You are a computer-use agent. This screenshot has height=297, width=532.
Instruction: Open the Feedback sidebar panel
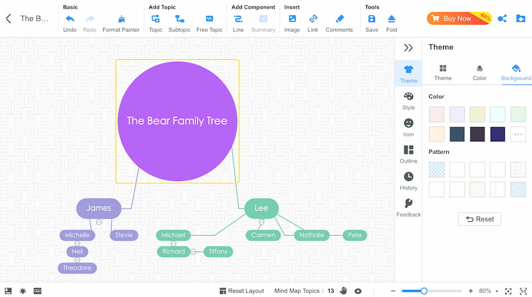pyautogui.click(x=408, y=208)
